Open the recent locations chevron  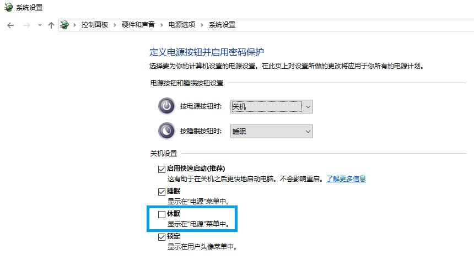click(39, 25)
